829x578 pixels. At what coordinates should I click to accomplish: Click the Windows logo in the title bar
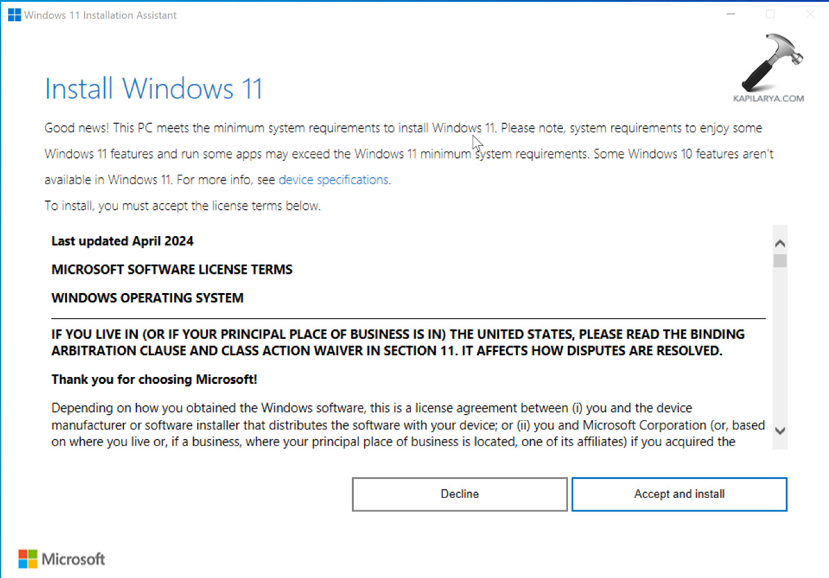point(14,15)
